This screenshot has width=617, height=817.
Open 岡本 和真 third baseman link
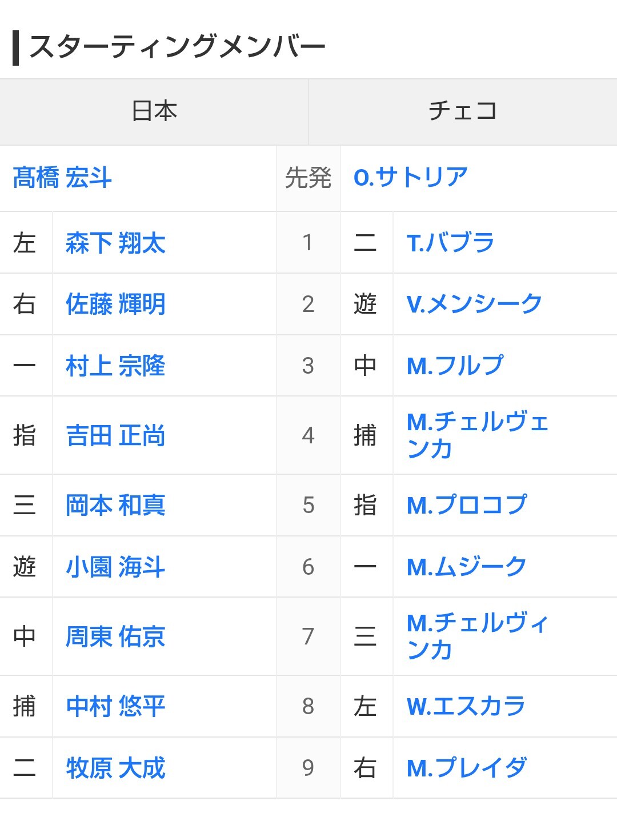tap(115, 506)
